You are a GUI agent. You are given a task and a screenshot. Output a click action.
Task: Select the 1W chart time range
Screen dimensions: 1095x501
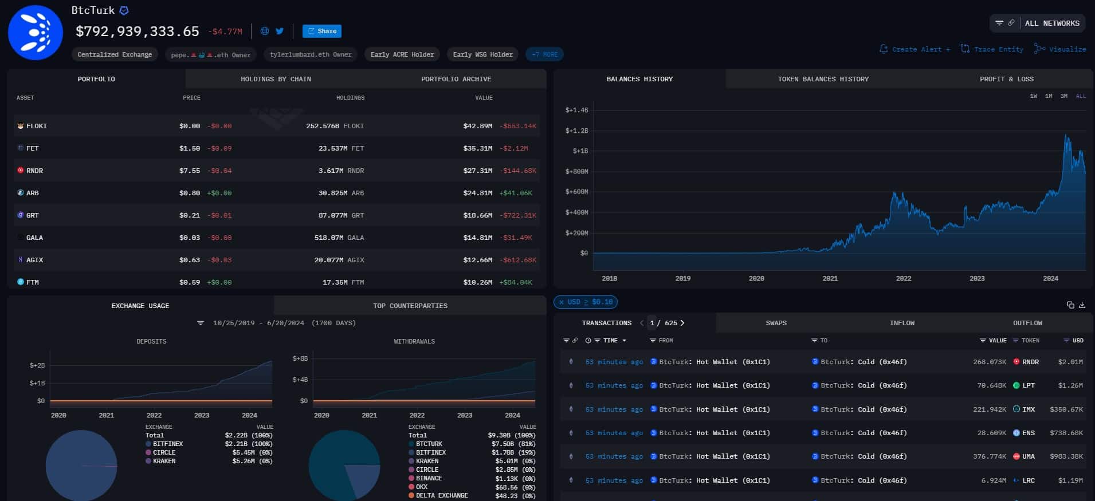(1033, 96)
